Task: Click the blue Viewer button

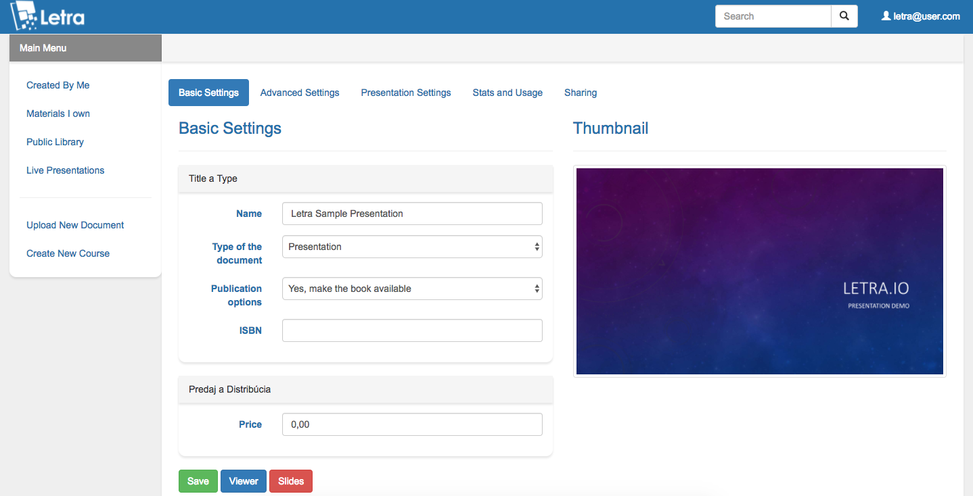Action: [244, 481]
